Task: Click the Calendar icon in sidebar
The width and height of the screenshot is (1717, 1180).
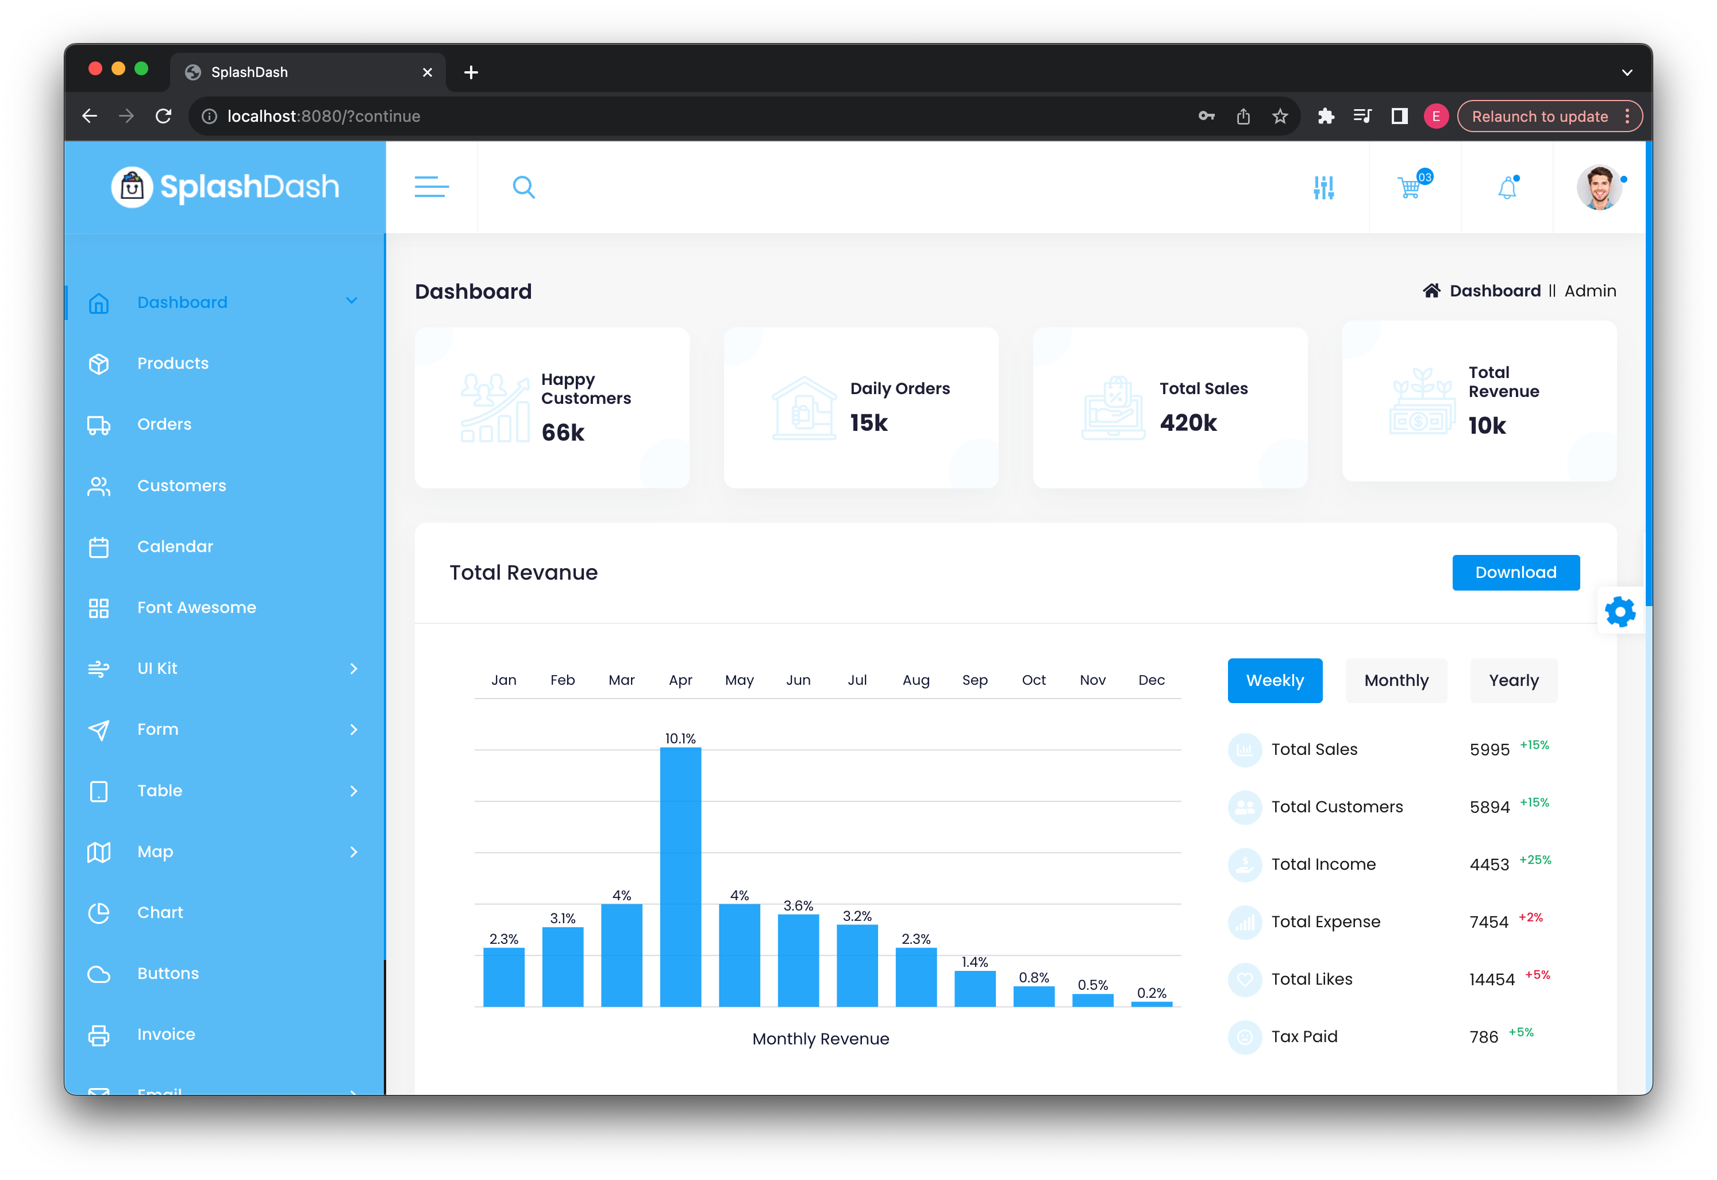Action: 98,547
